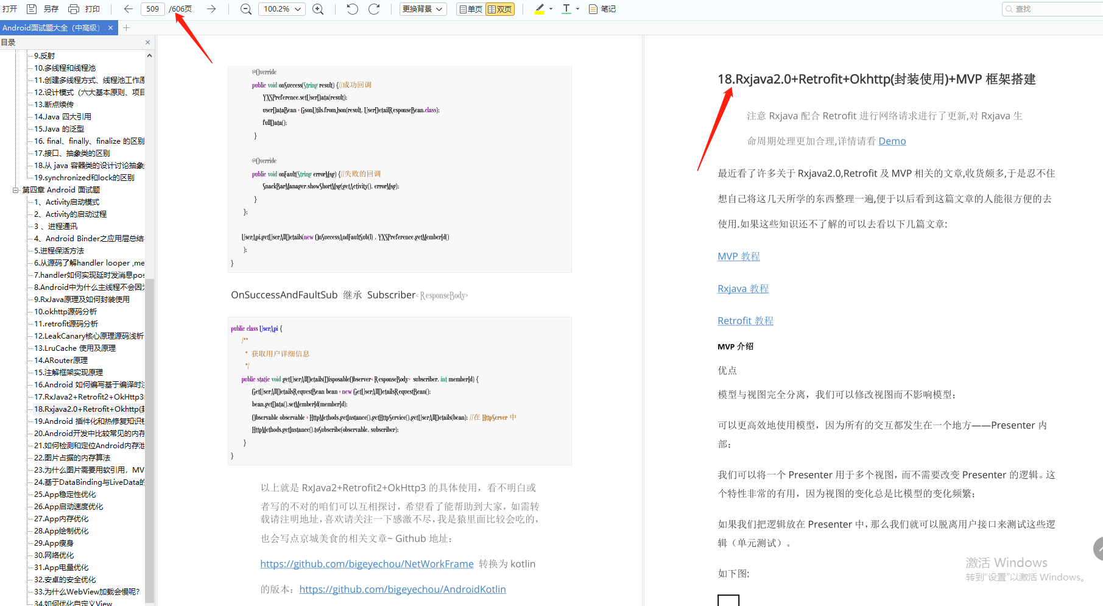Rotate page counterclockwise
This screenshot has height=606, width=1103.
click(x=352, y=9)
